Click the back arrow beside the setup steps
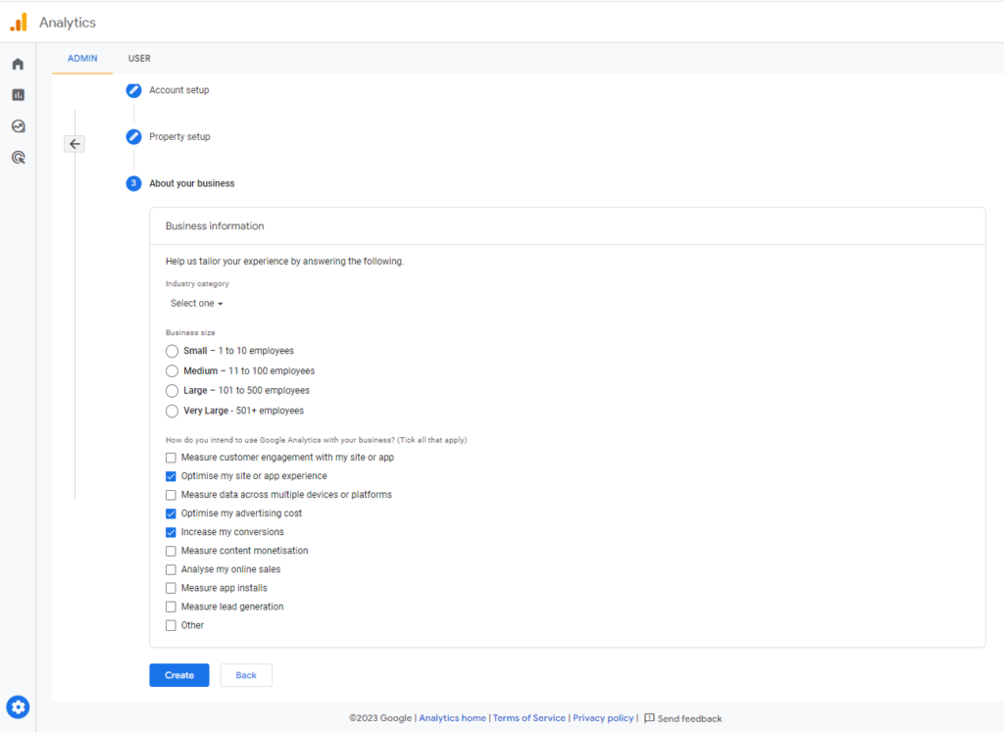 [75, 143]
